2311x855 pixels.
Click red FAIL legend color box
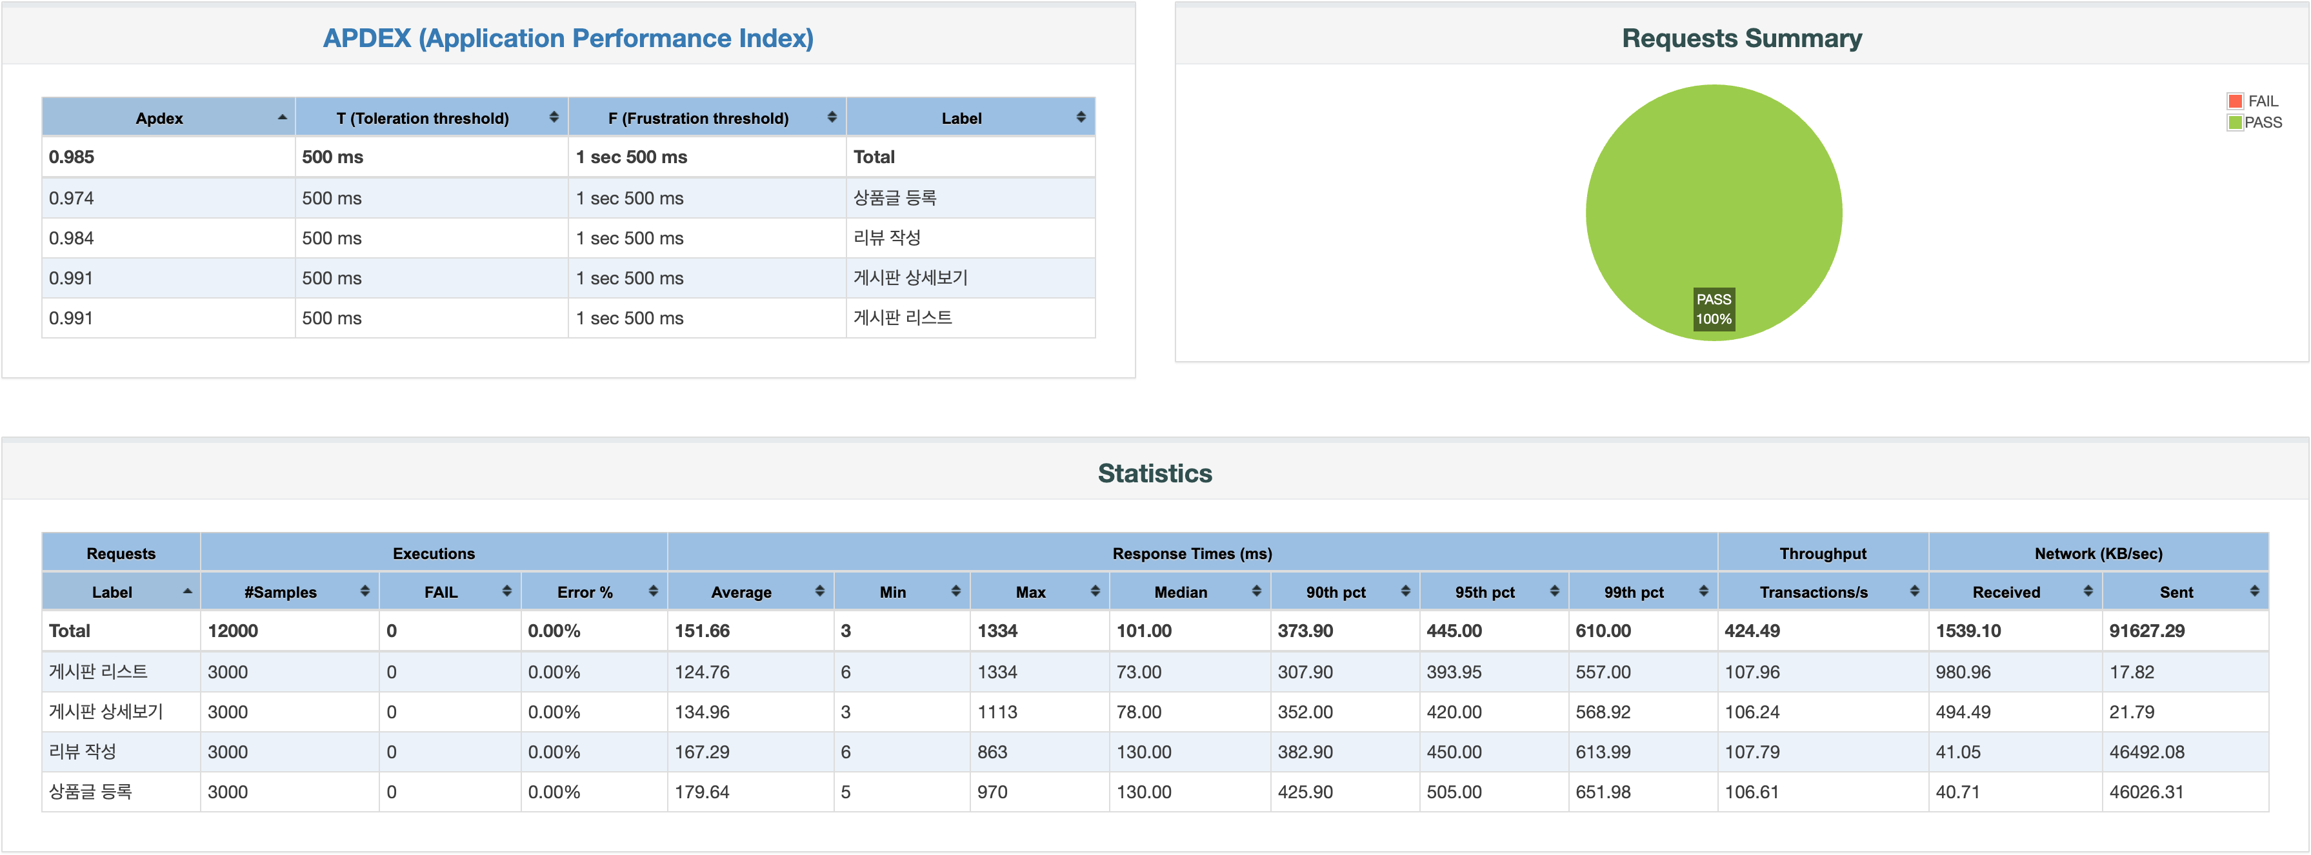click(2235, 101)
